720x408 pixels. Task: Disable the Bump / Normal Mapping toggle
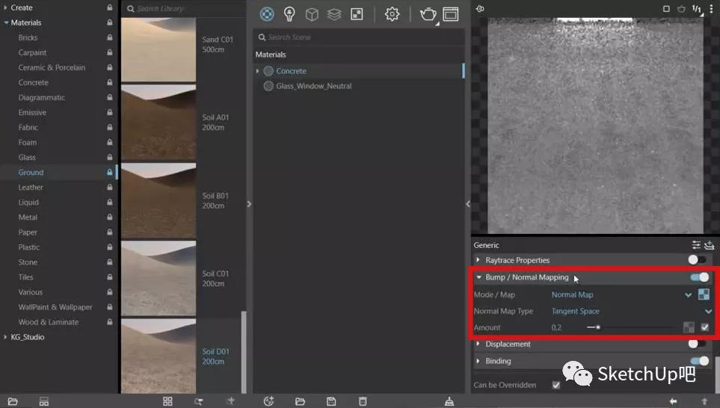point(699,277)
